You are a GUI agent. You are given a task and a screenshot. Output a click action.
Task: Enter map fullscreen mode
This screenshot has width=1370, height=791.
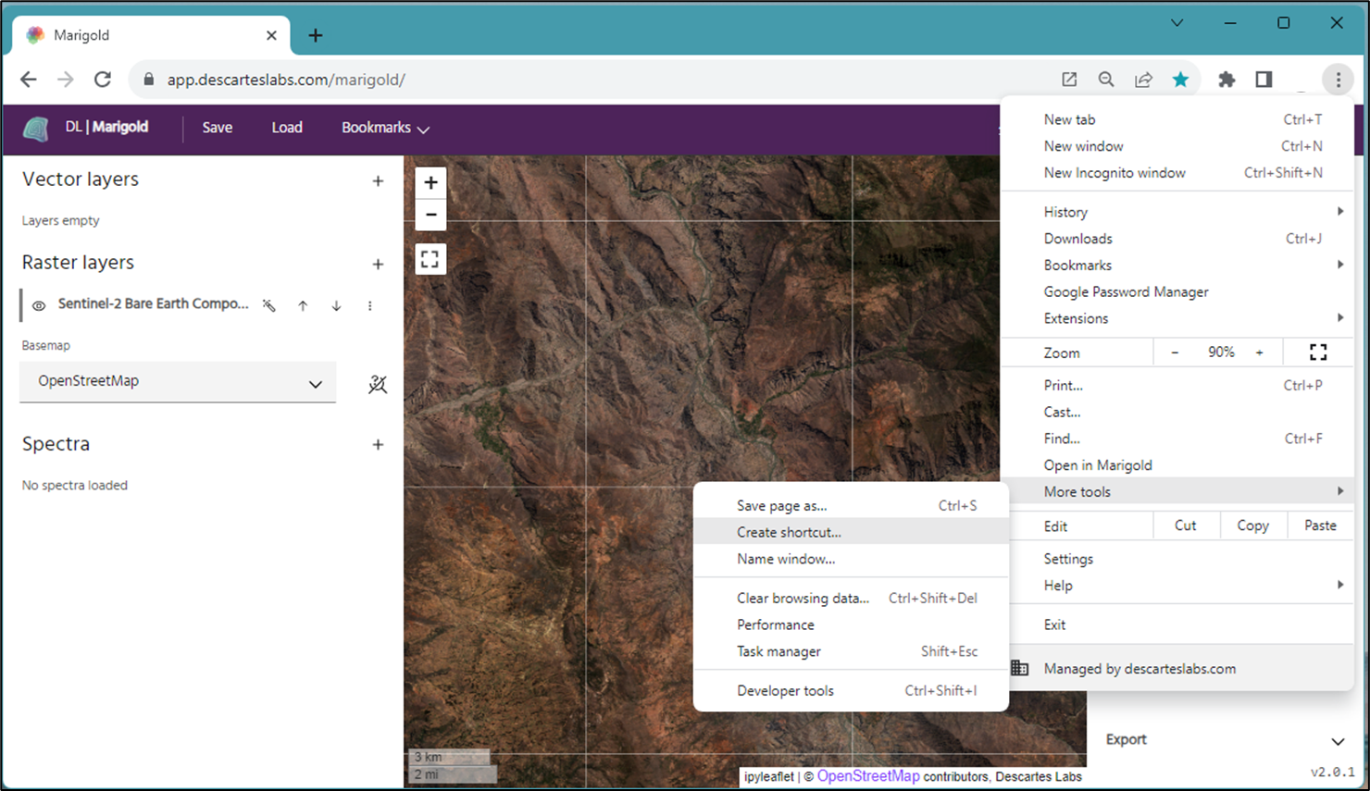tap(430, 259)
